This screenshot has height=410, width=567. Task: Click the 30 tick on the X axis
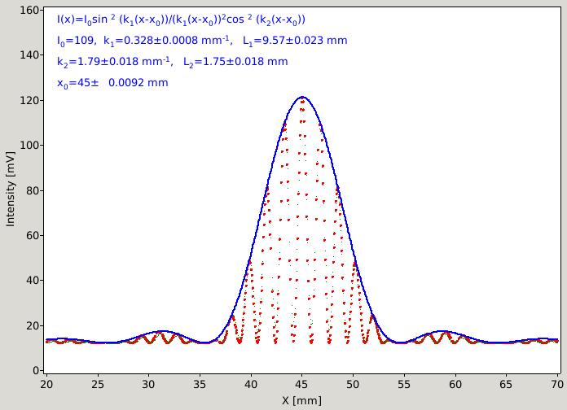[x=148, y=384]
